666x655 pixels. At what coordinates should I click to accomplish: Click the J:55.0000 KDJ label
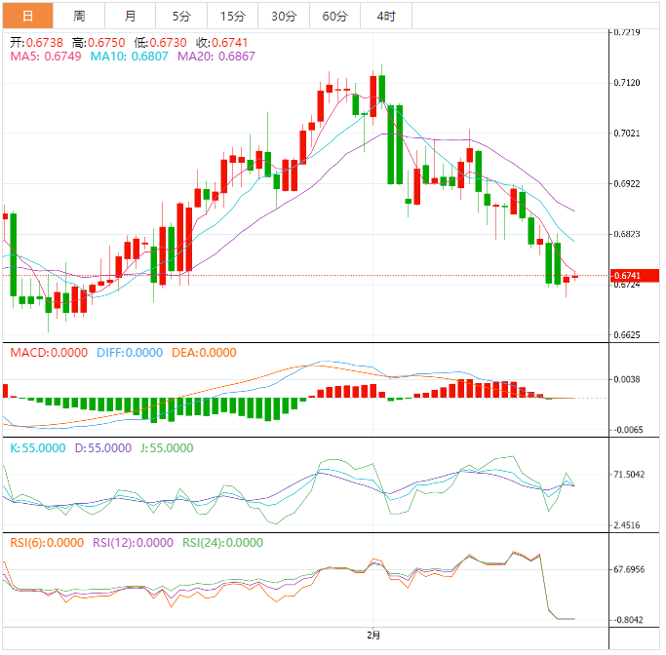click(167, 447)
